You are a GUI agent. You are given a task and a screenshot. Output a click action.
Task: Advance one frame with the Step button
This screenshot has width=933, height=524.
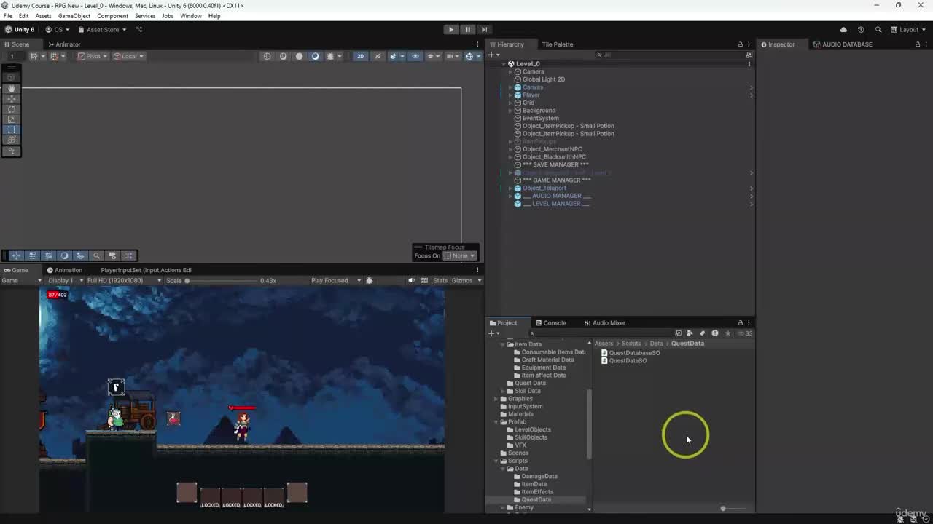(x=484, y=30)
